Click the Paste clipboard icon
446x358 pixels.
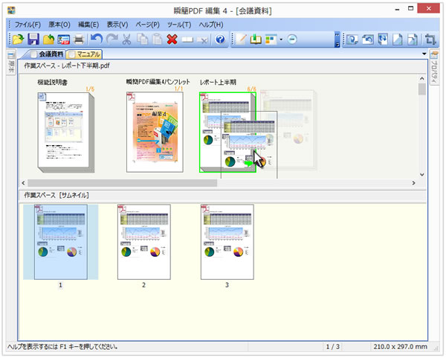pyautogui.click(x=157, y=39)
